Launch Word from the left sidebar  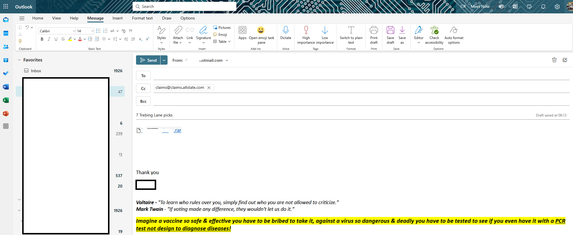tap(6, 87)
